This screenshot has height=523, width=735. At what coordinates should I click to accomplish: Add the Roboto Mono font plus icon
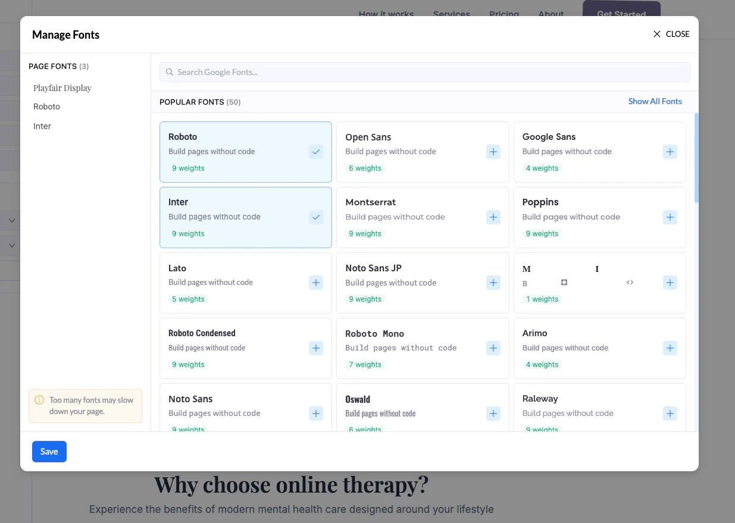[x=493, y=348]
